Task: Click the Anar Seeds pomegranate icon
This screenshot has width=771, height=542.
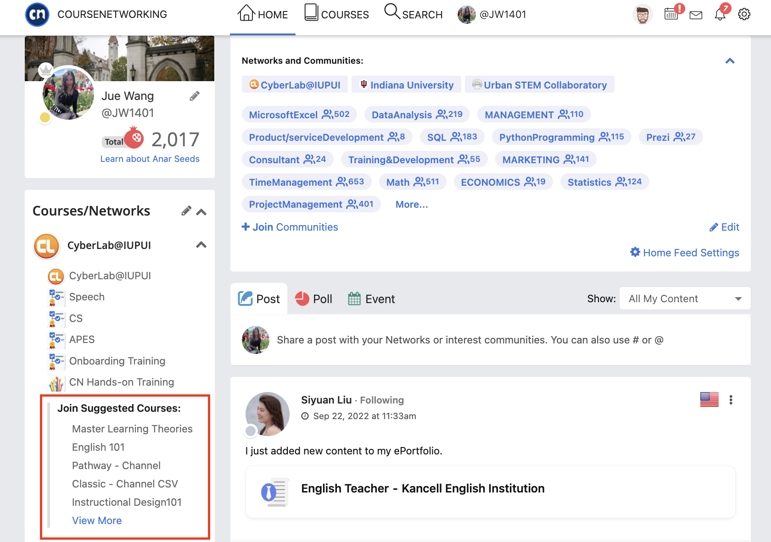Action: 134,138
